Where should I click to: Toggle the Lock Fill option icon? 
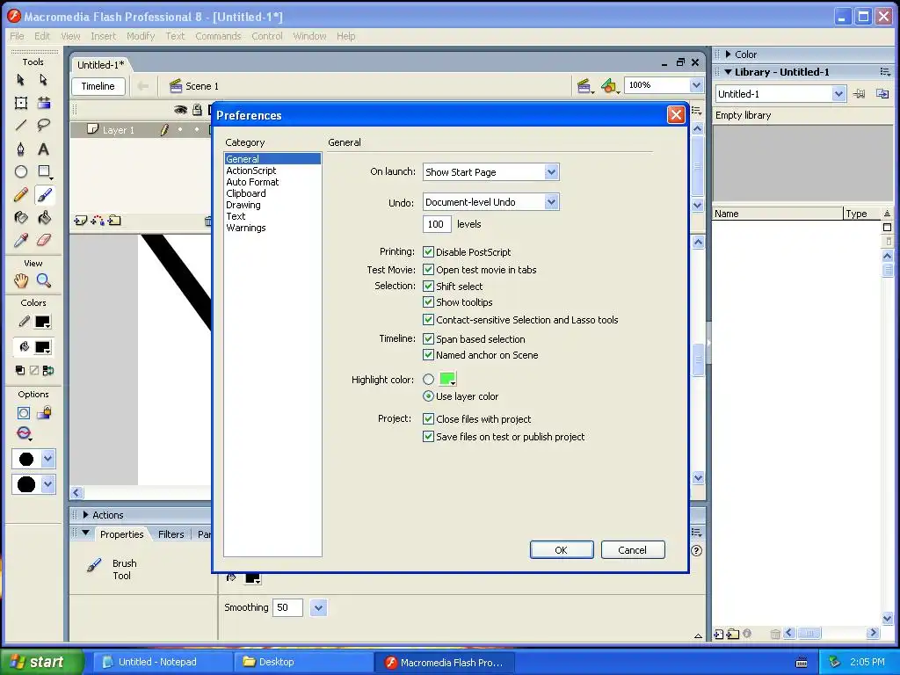[x=44, y=413]
